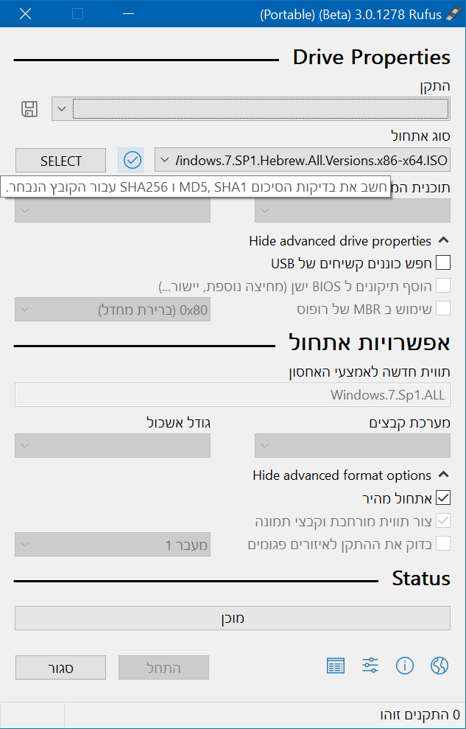The height and width of the screenshot is (729, 466).
Task: Enable listing USB hard drives
Action: coord(442,262)
